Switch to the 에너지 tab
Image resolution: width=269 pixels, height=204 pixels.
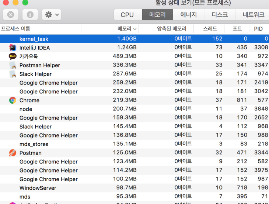pos(188,15)
